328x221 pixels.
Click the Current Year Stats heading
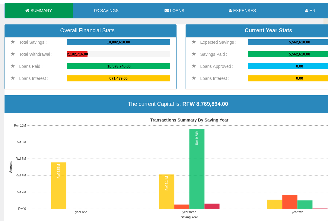[268, 30]
